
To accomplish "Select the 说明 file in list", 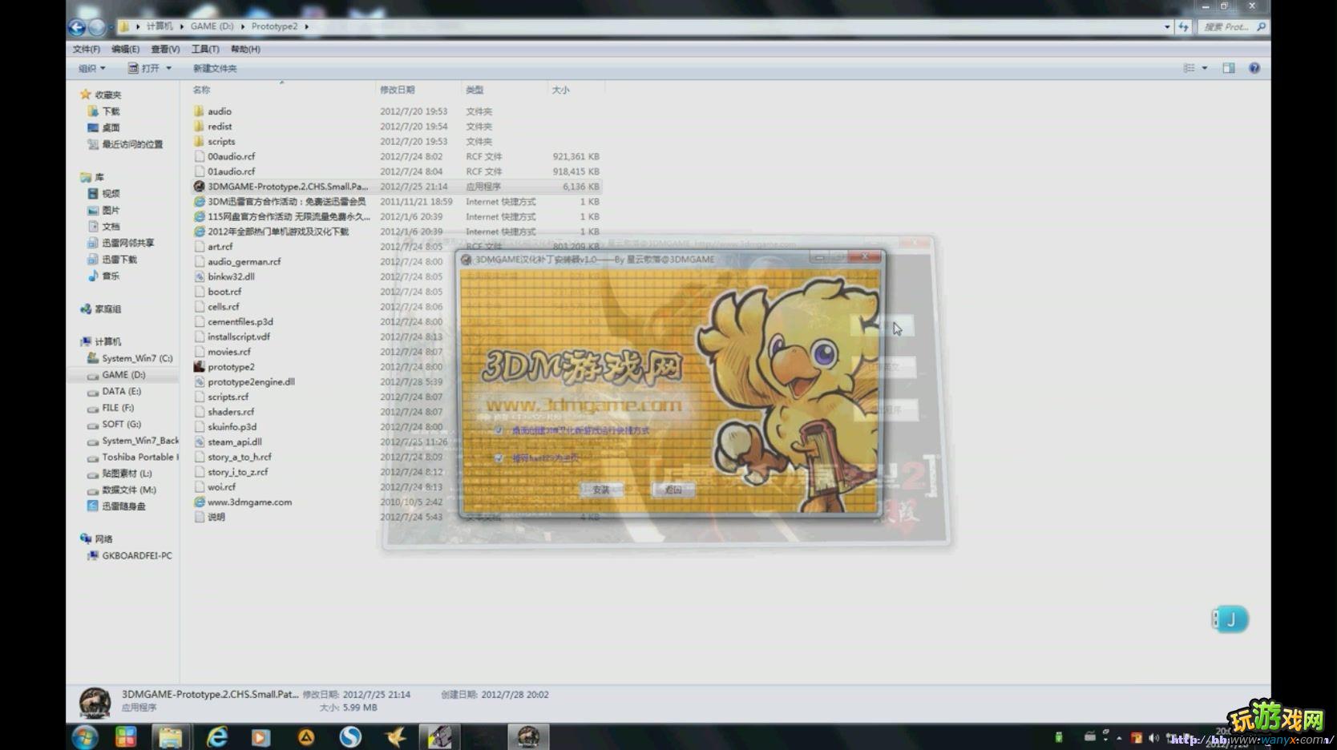I will (x=216, y=518).
